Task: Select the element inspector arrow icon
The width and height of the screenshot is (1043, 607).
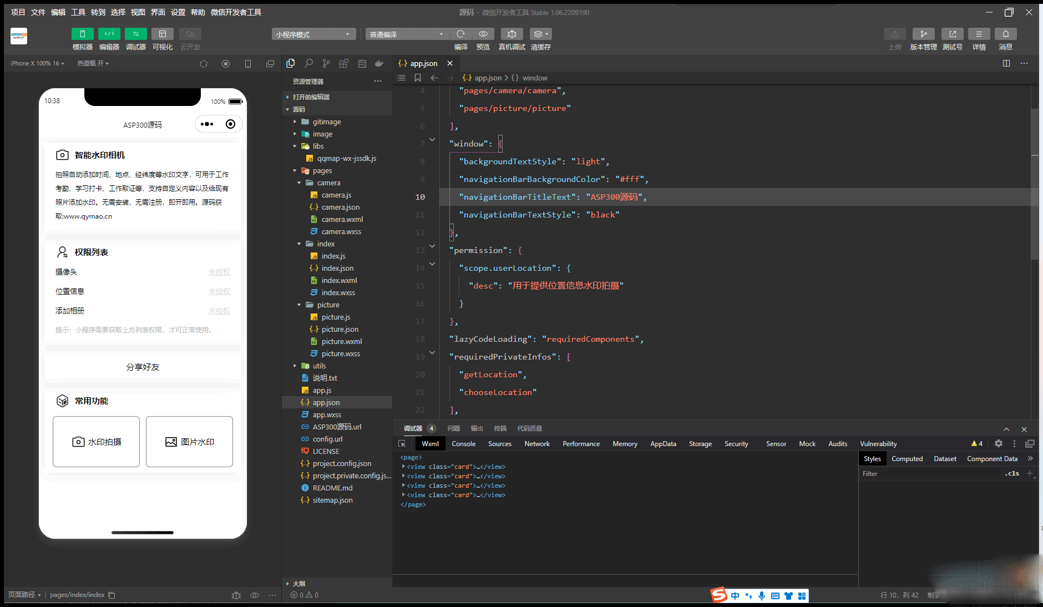Action: click(402, 444)
